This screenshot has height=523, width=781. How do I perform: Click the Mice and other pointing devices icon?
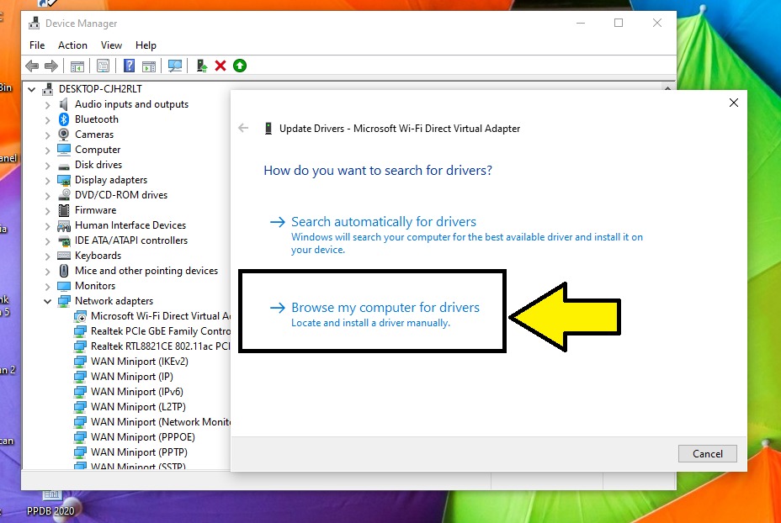[x=64, y=271]
